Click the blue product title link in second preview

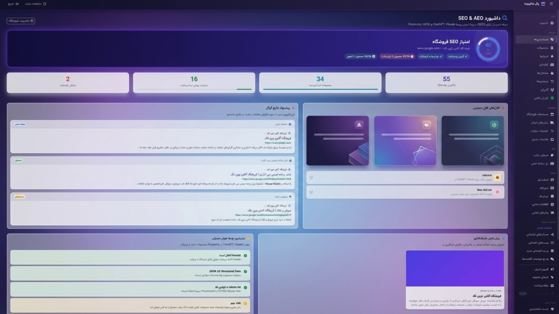261,174
